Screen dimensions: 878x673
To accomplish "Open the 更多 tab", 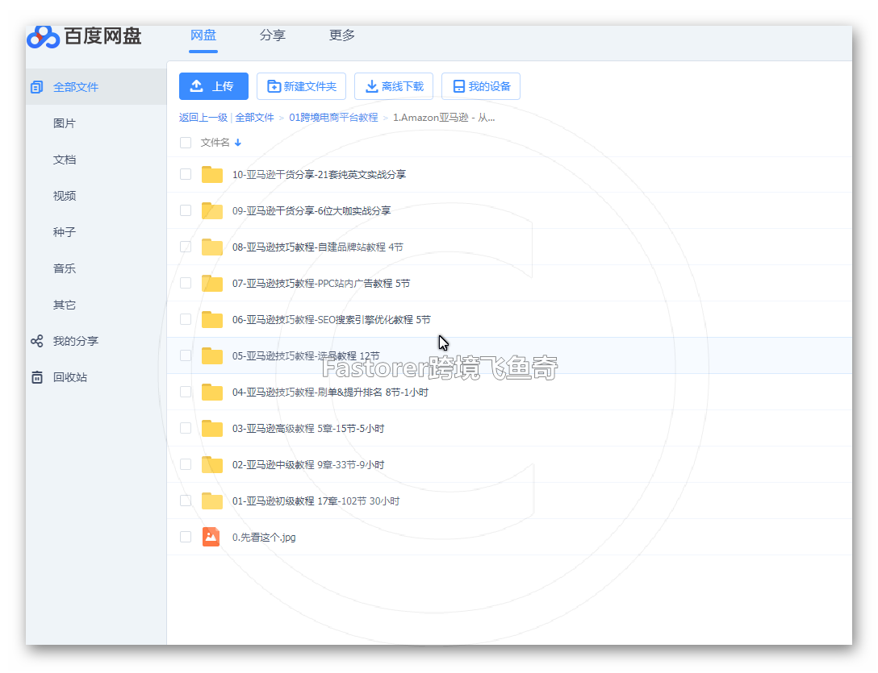I will click(x=342, y=35).
